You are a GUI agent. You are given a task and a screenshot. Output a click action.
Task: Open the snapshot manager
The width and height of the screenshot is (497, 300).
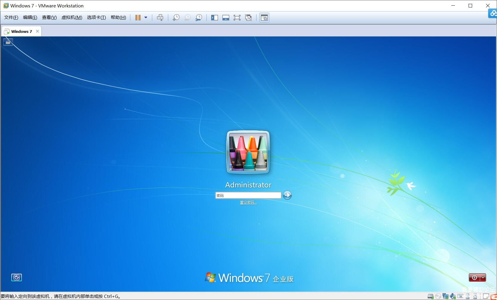199,17
